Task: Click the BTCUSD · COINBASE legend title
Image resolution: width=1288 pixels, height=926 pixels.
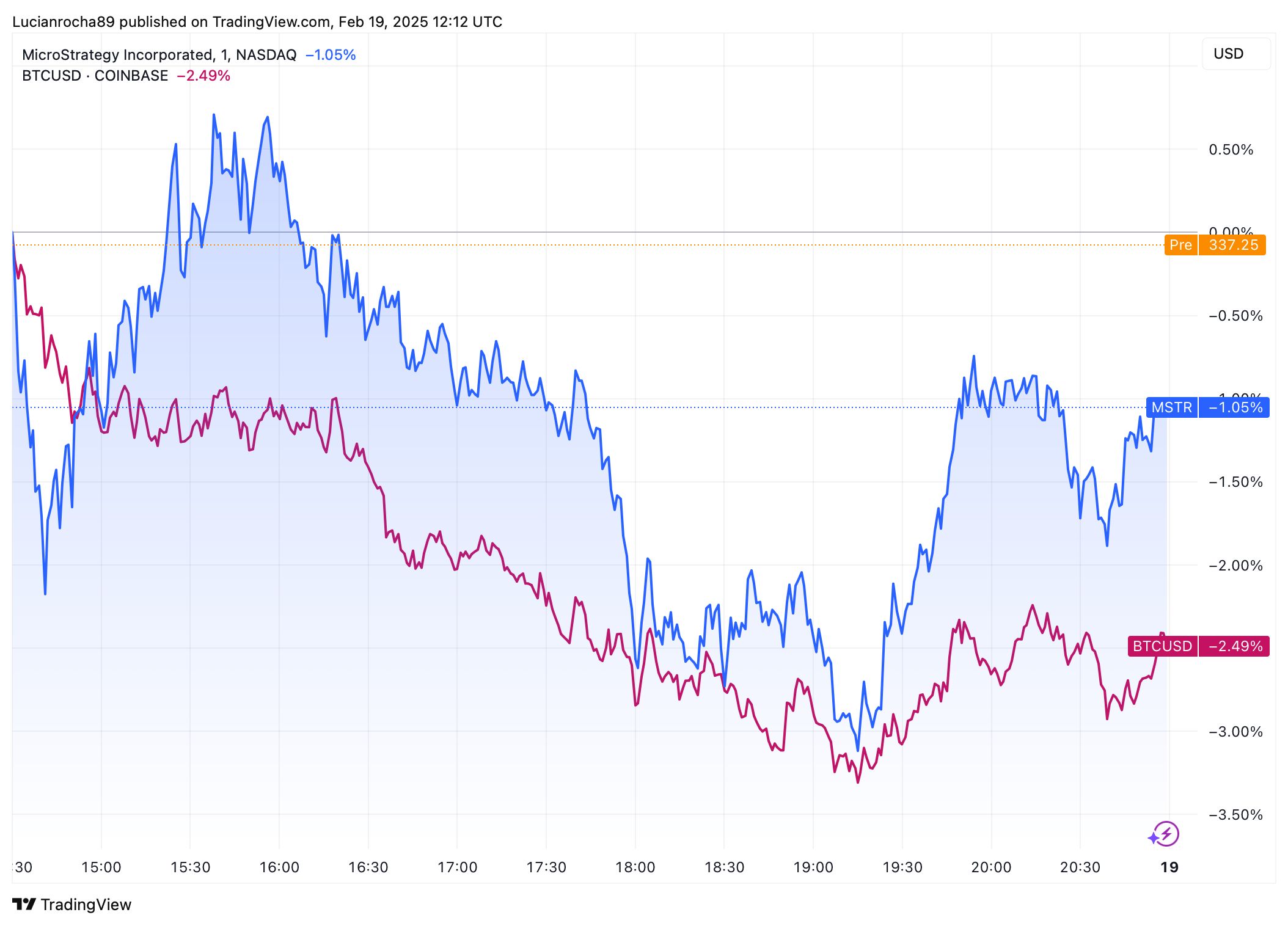Action: pyautogui.click(x=95, y=76)
